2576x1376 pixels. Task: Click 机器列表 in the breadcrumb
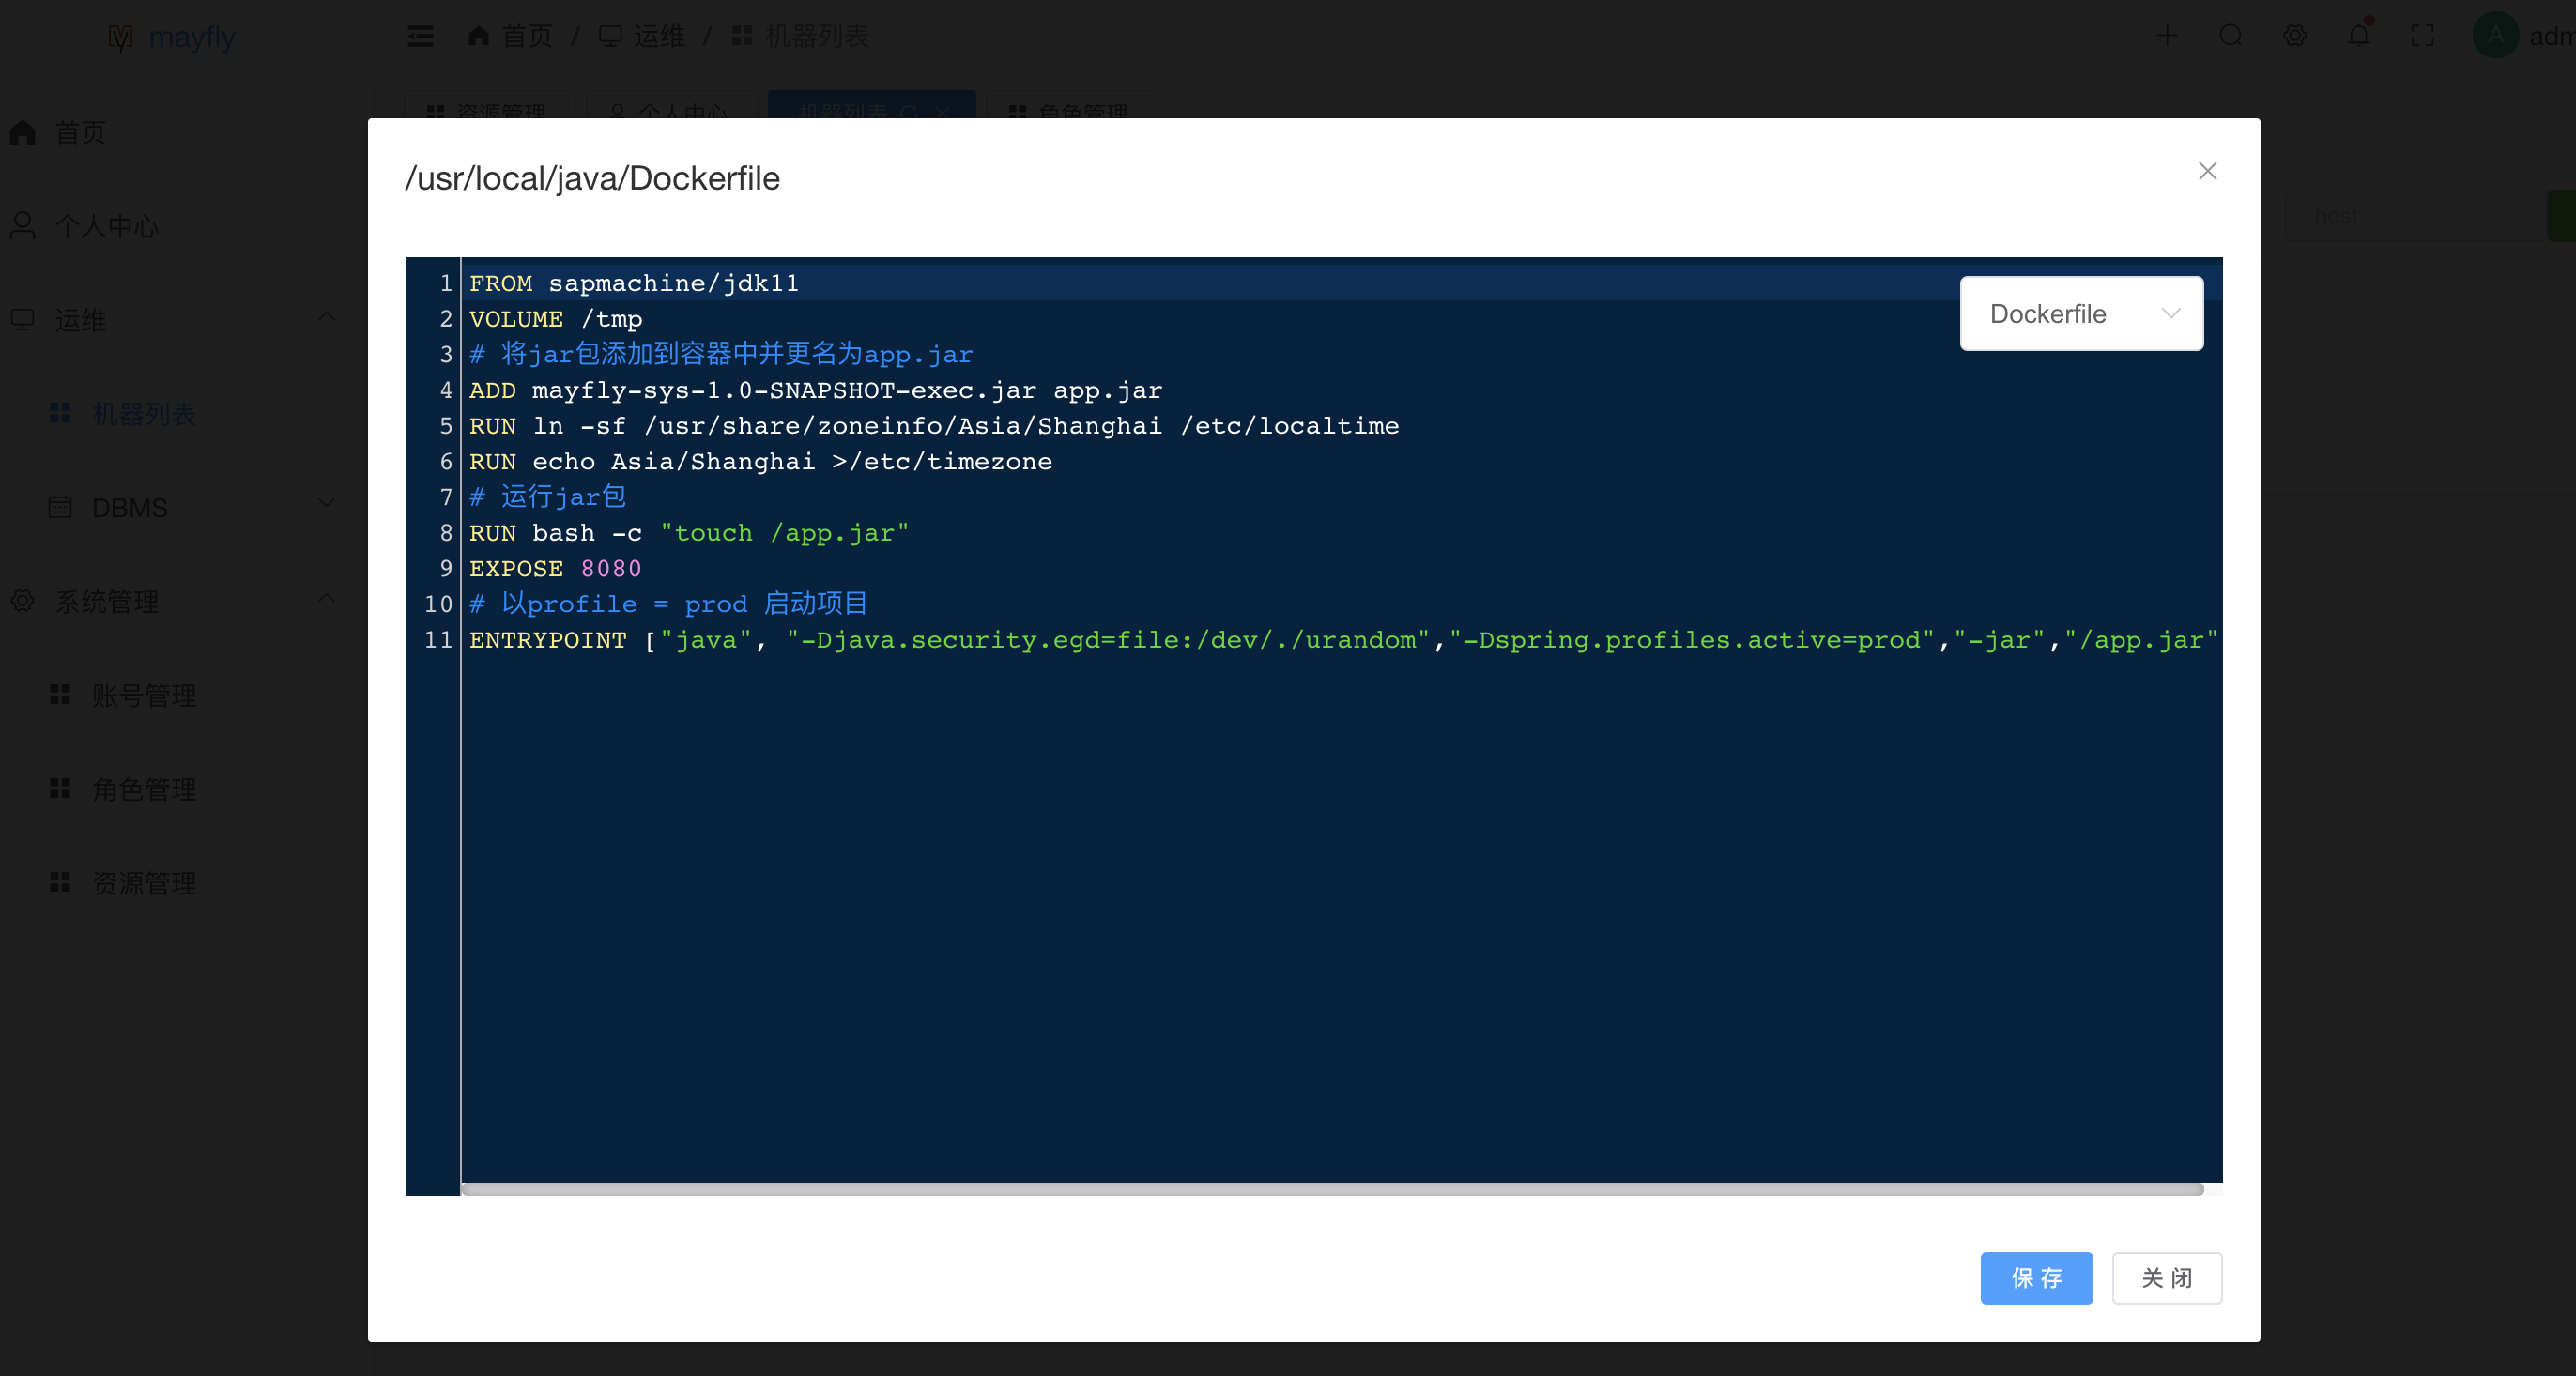[x=816, y=36]
